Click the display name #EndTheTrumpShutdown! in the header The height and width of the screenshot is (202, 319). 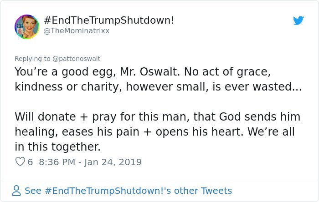pos(109,20)
